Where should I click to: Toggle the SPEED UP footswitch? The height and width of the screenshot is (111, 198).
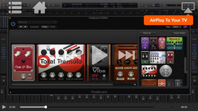(70, 75)
